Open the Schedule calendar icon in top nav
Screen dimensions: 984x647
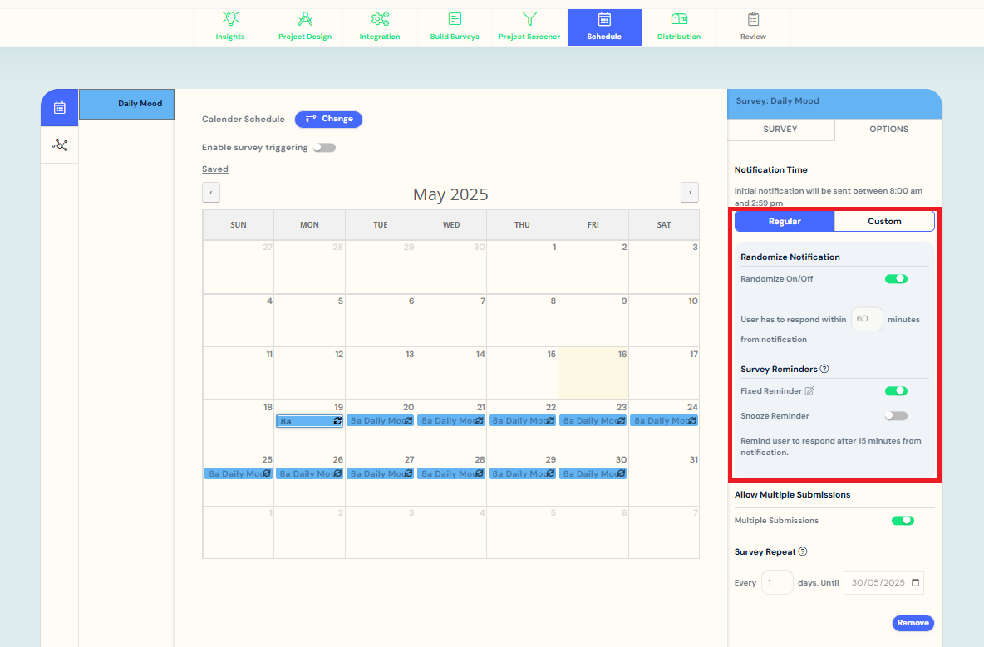[604, 19]
